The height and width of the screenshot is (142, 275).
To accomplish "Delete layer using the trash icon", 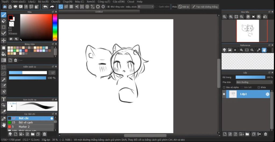I will (266, 134).
